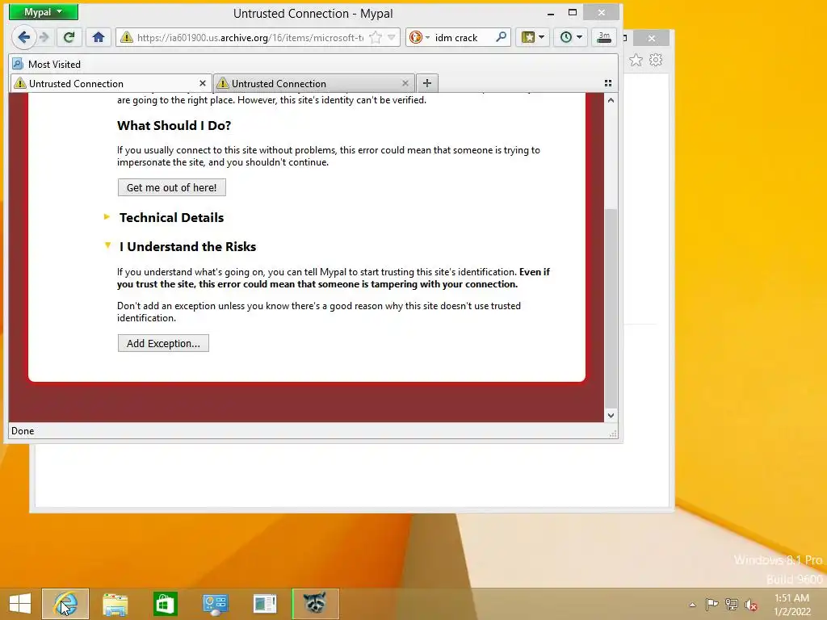Click the Done status bar text
The width and height of the screenshot is (827, 620).
[x=23, y=431]
